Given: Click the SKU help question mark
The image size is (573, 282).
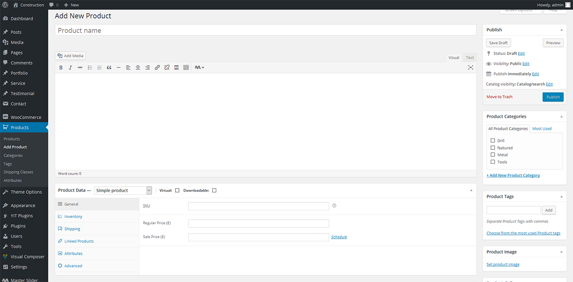Looking at the screenshot, I should [334, 206].
